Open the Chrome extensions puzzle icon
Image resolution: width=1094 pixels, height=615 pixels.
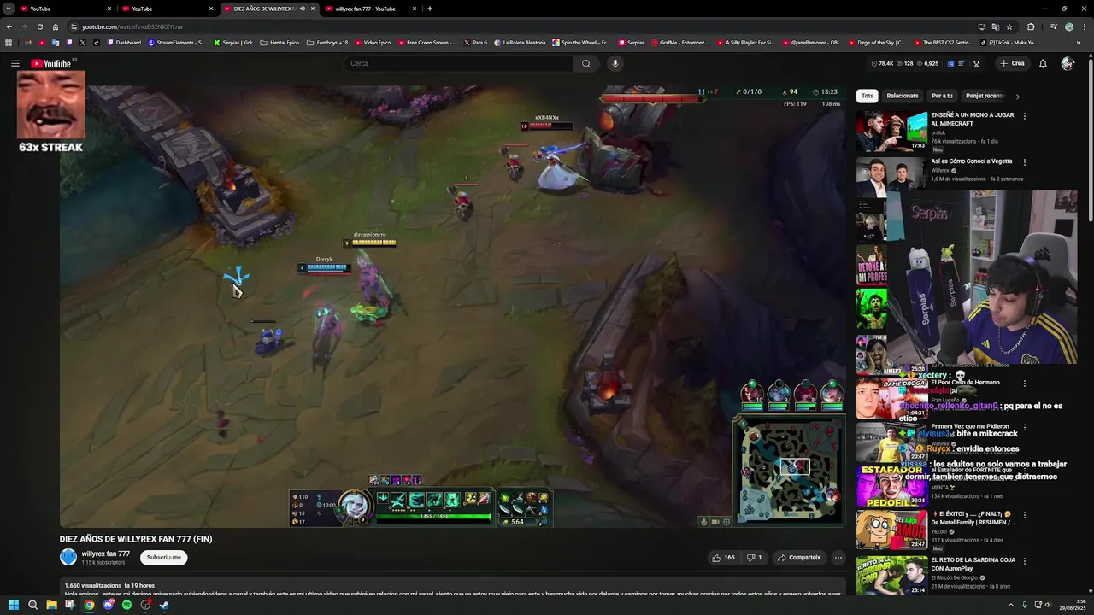tap(1031, 26)
